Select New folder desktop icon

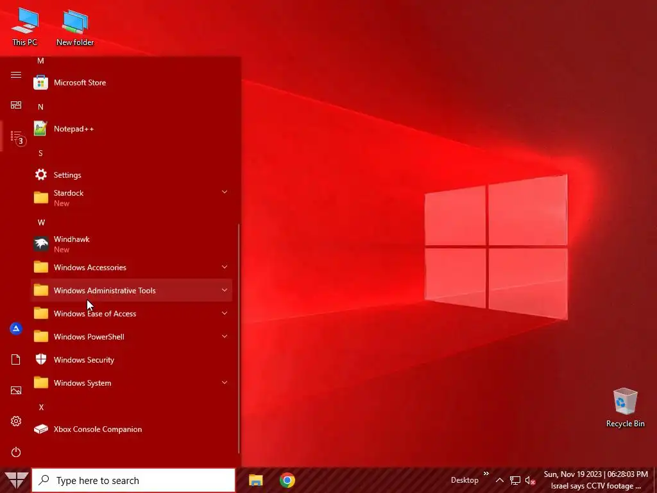75,27
